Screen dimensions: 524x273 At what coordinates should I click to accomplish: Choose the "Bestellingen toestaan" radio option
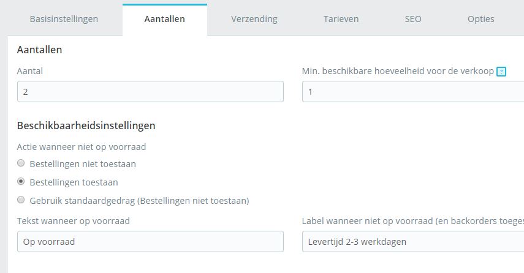pos(21,182)
